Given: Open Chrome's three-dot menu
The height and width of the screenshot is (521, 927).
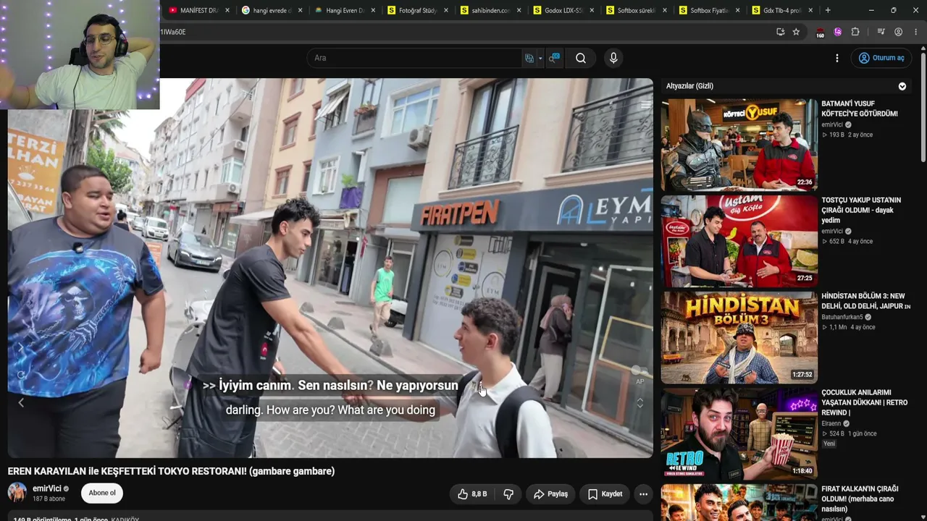Looking at the screenshot, I should 916,32.
